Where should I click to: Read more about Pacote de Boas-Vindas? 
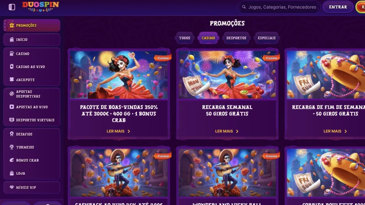point(119,131)
